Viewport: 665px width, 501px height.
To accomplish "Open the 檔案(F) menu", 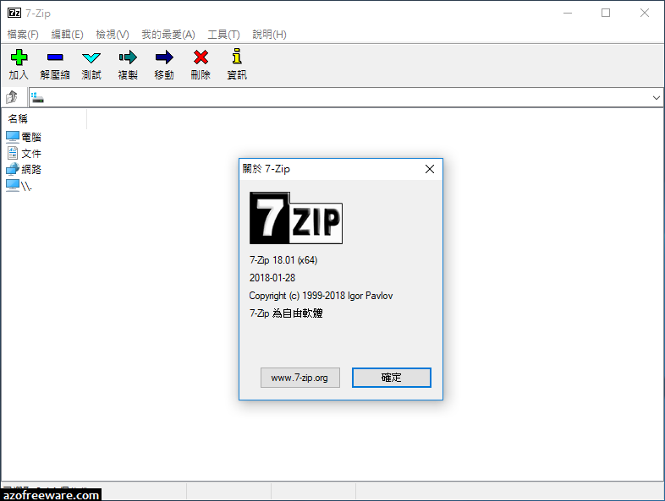I will pos(23,35).
